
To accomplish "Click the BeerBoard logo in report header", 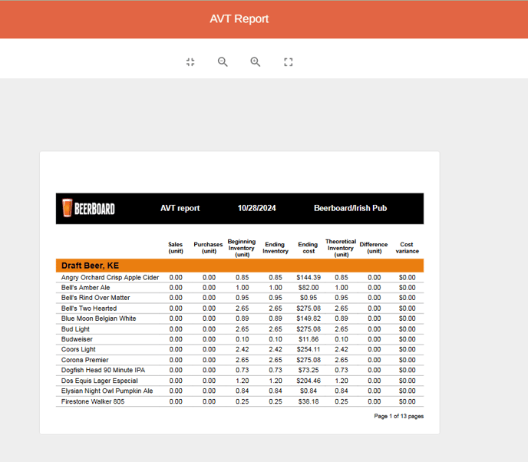I will pyautogui.click(x=88, y=208).
